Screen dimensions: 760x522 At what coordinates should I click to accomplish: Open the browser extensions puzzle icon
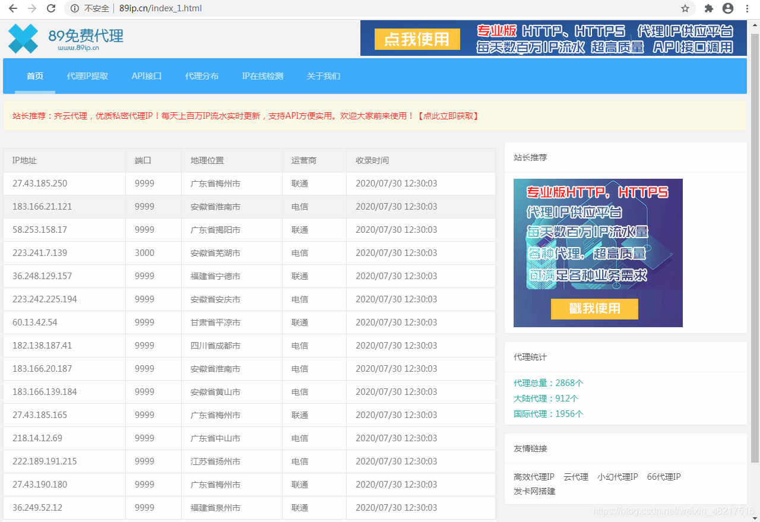(x=708, y=8)
